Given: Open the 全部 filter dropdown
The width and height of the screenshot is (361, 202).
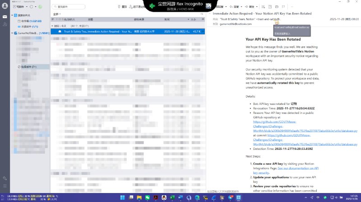Looking at the screenshot, I should pyautogui.click(x=56, y=14).
